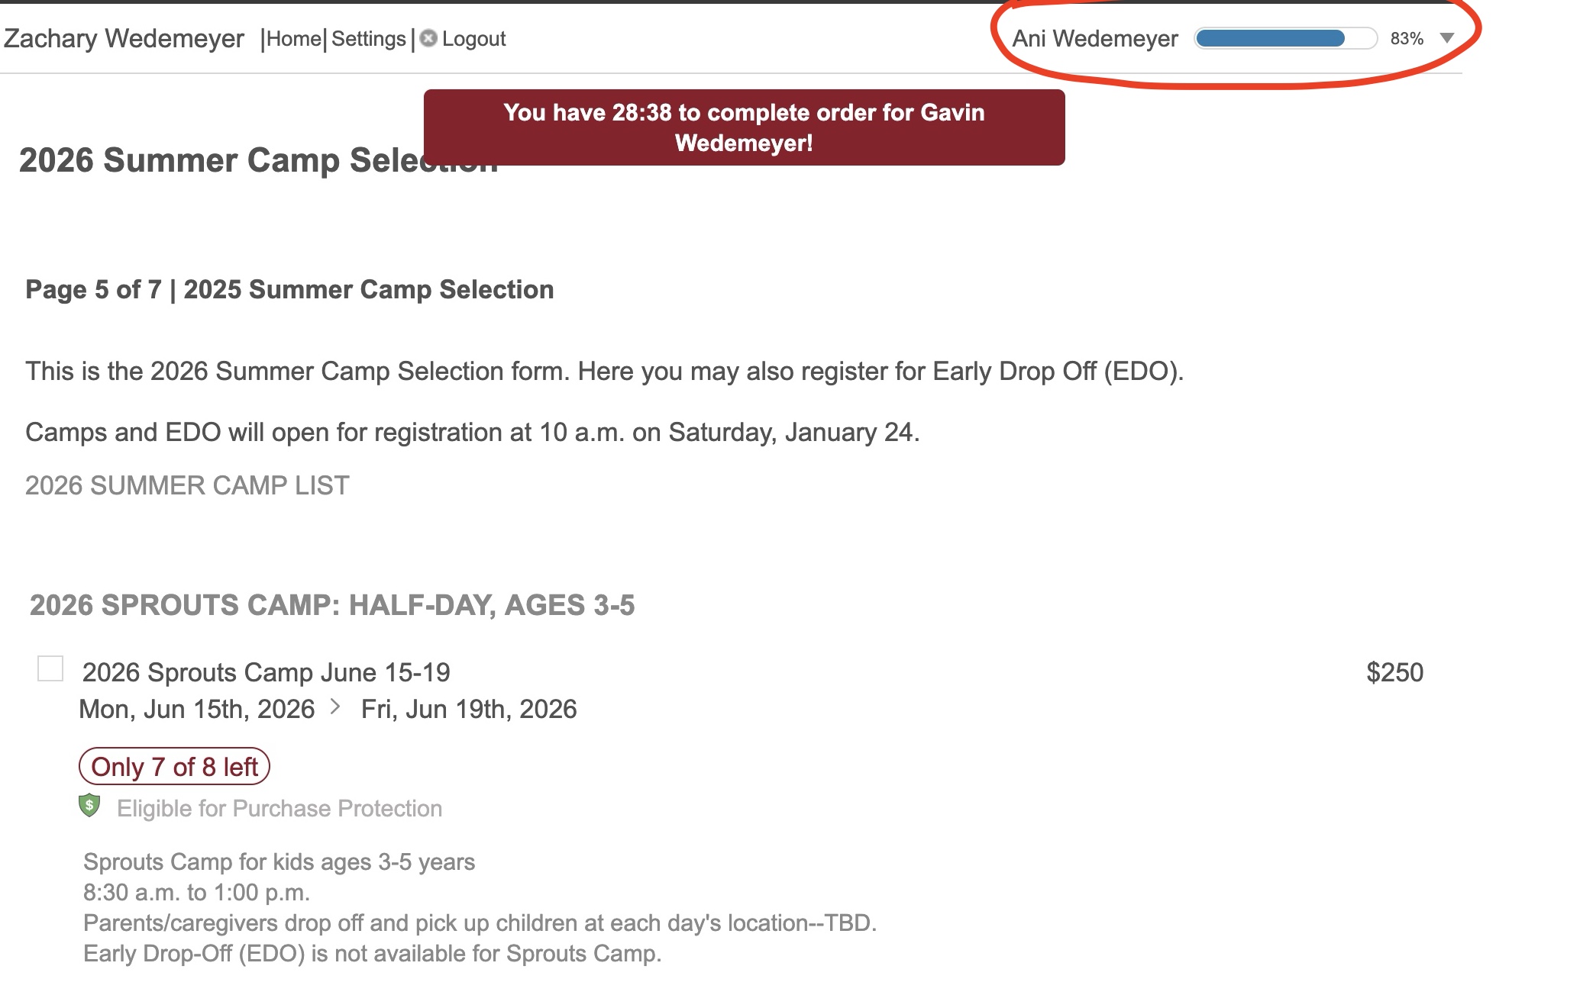Click the Zachary Wedemeyer account name

124,38
